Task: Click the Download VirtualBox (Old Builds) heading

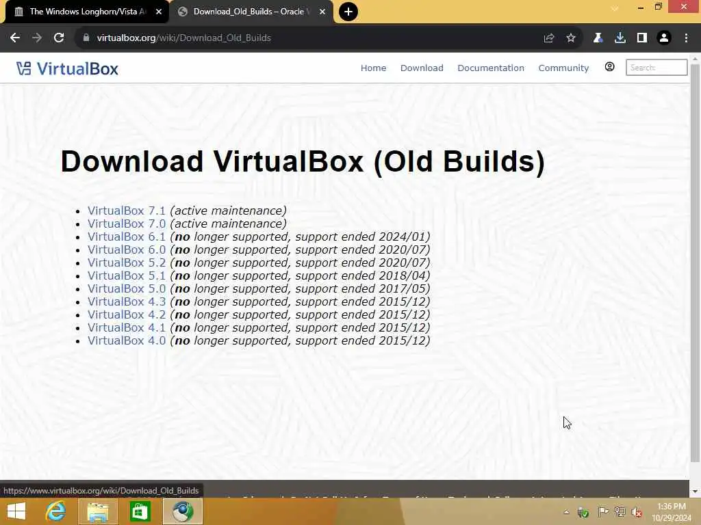Action: (x=303, y=161)
